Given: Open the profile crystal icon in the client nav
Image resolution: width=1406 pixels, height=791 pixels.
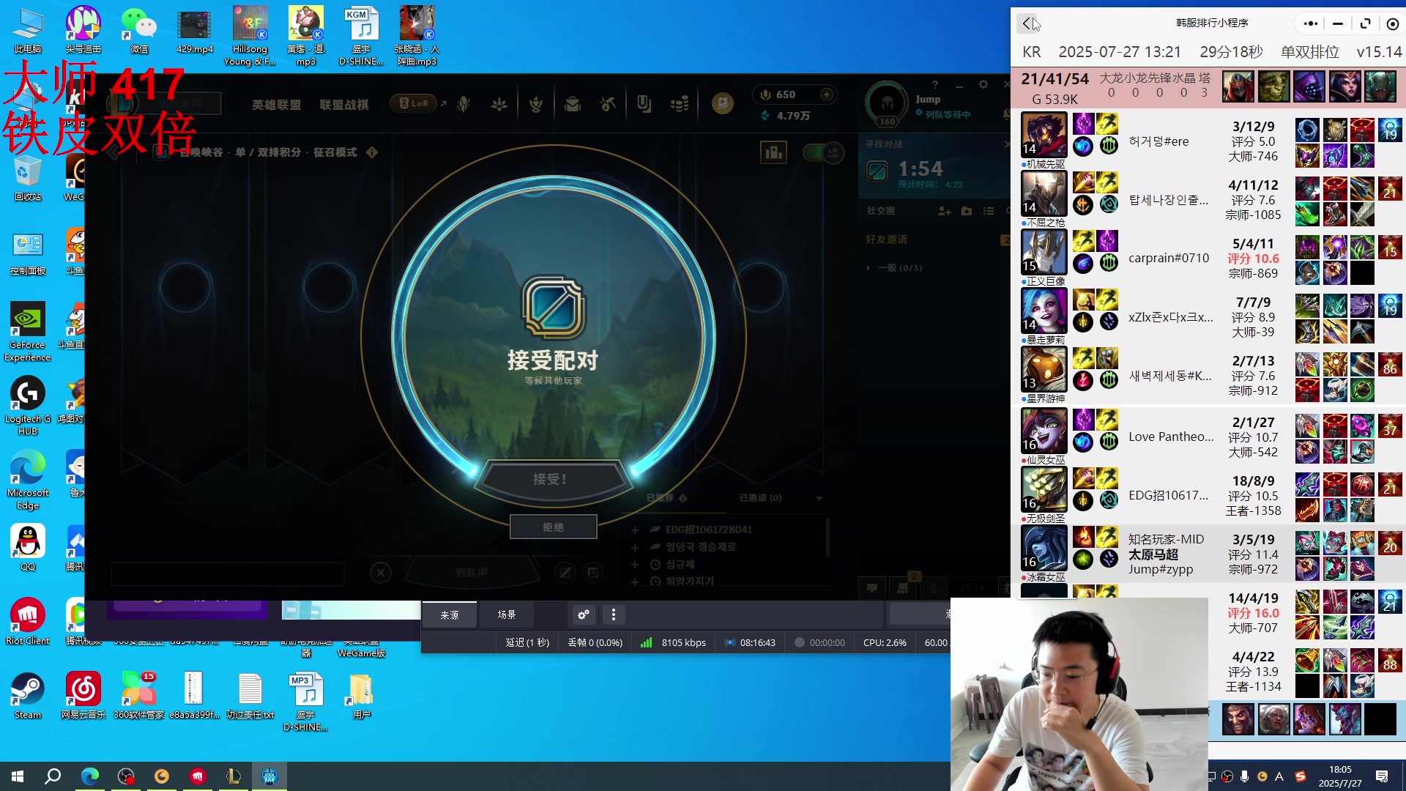Looking at the screenshot, I should pos(464,105).
